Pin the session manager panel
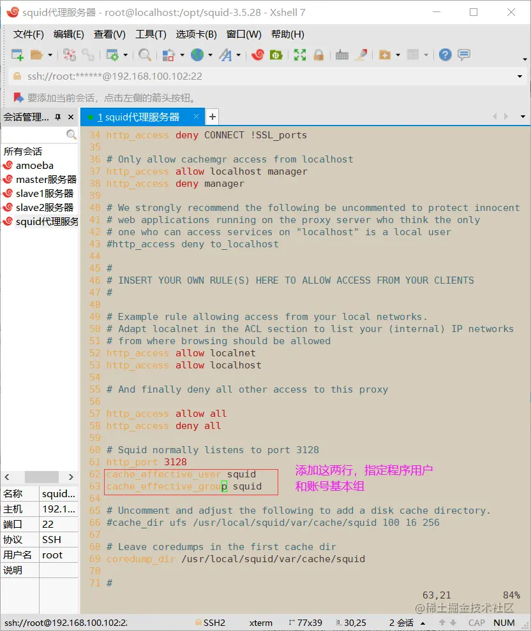This screenshot has width=531, height=631. 57,117
